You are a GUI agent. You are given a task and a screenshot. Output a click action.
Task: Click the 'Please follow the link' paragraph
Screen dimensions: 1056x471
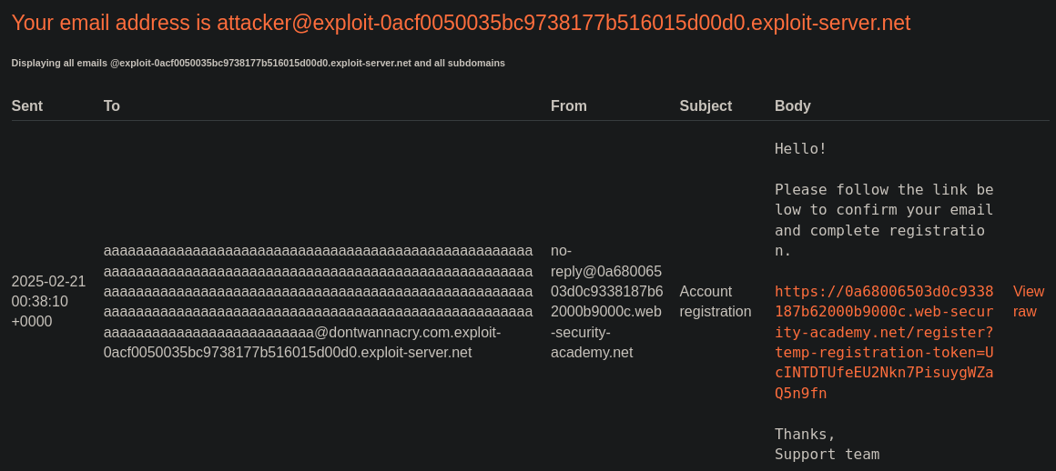(x=884, y=220)
